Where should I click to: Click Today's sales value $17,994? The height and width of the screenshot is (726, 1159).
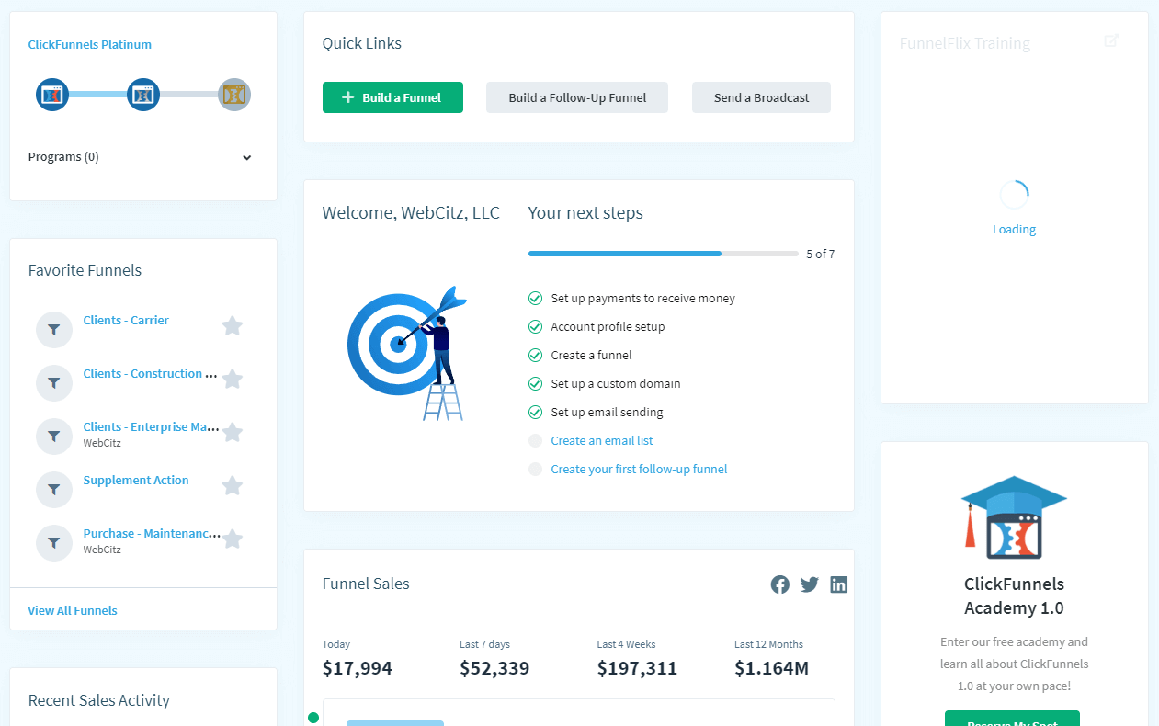pos(358,668)
